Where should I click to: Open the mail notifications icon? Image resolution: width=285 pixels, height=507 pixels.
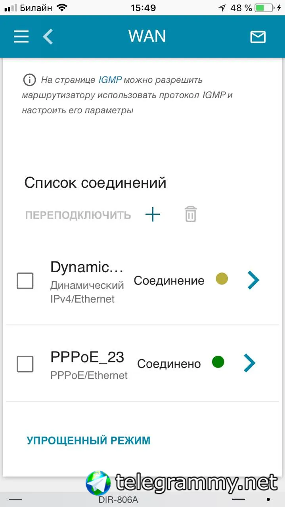[x=258, y=37]
